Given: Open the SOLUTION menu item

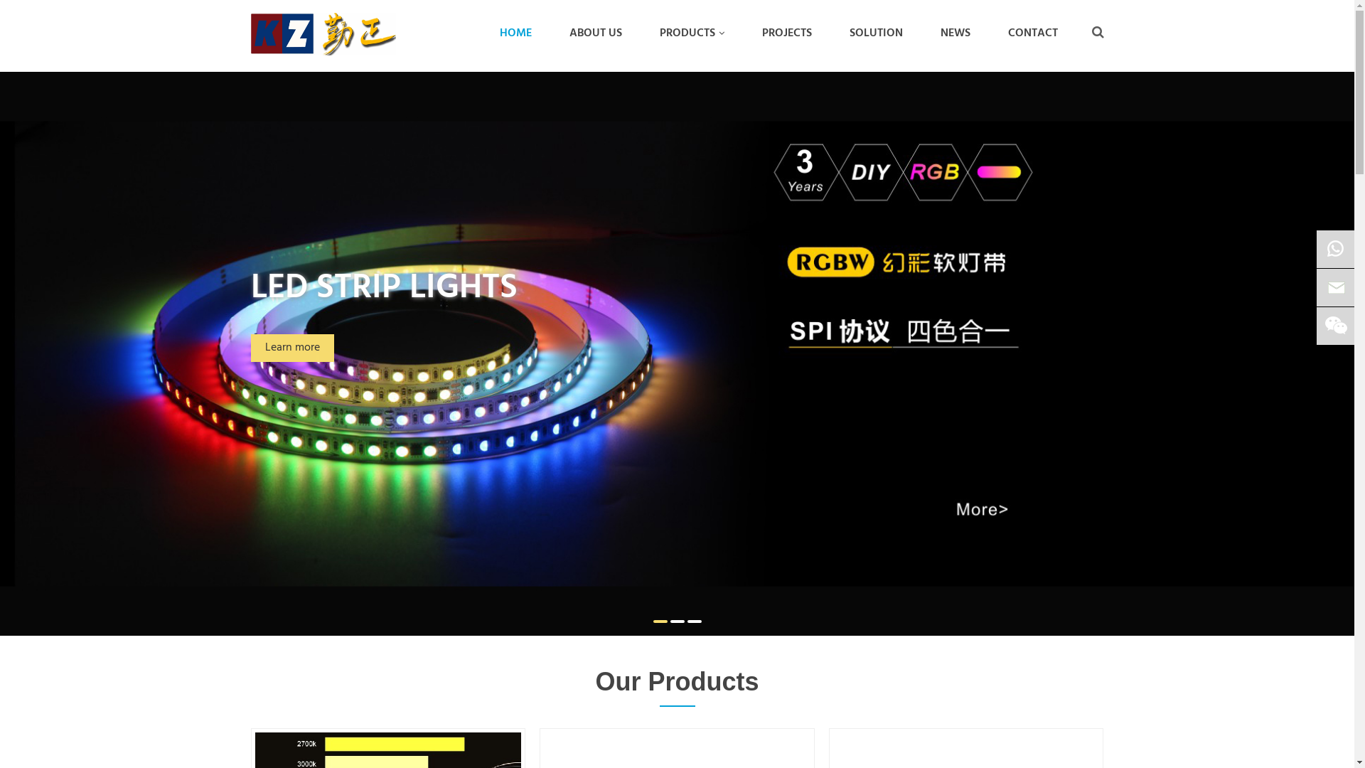Looking at the screenshot, I should tap(876, 33).
